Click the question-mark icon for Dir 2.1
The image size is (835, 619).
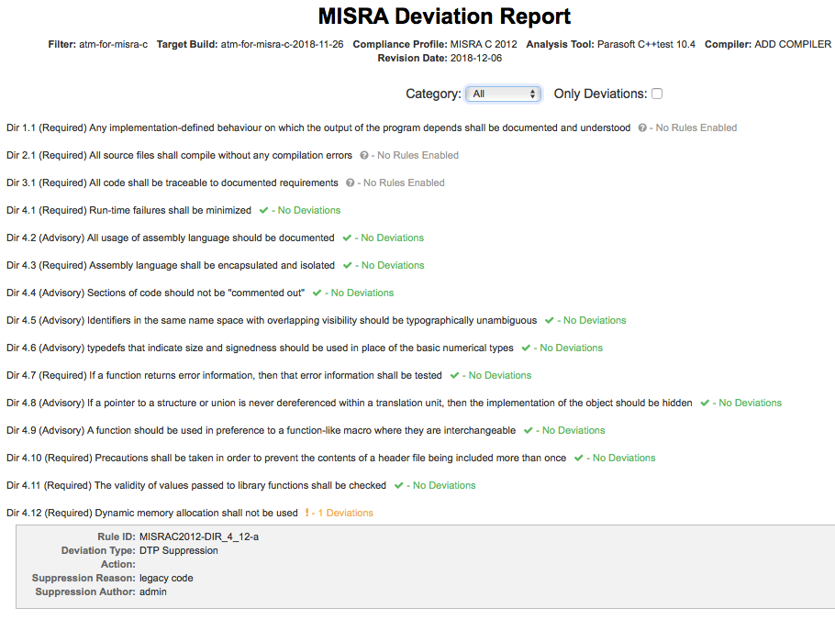tap(364, 155)
